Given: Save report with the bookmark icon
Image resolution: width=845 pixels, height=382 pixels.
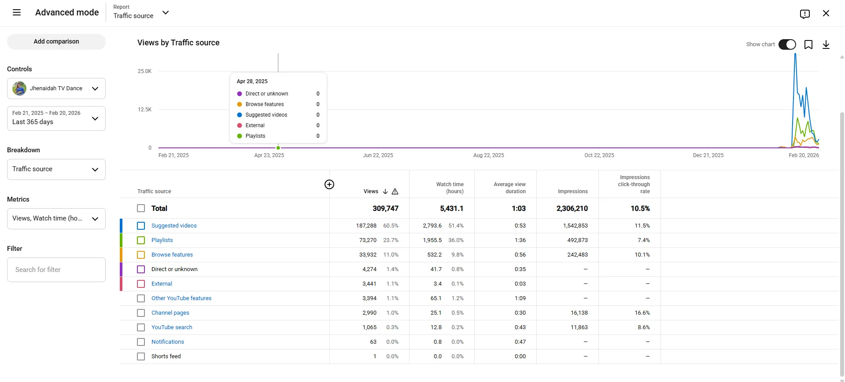Looking at the screenshot, I should (808, 44).
